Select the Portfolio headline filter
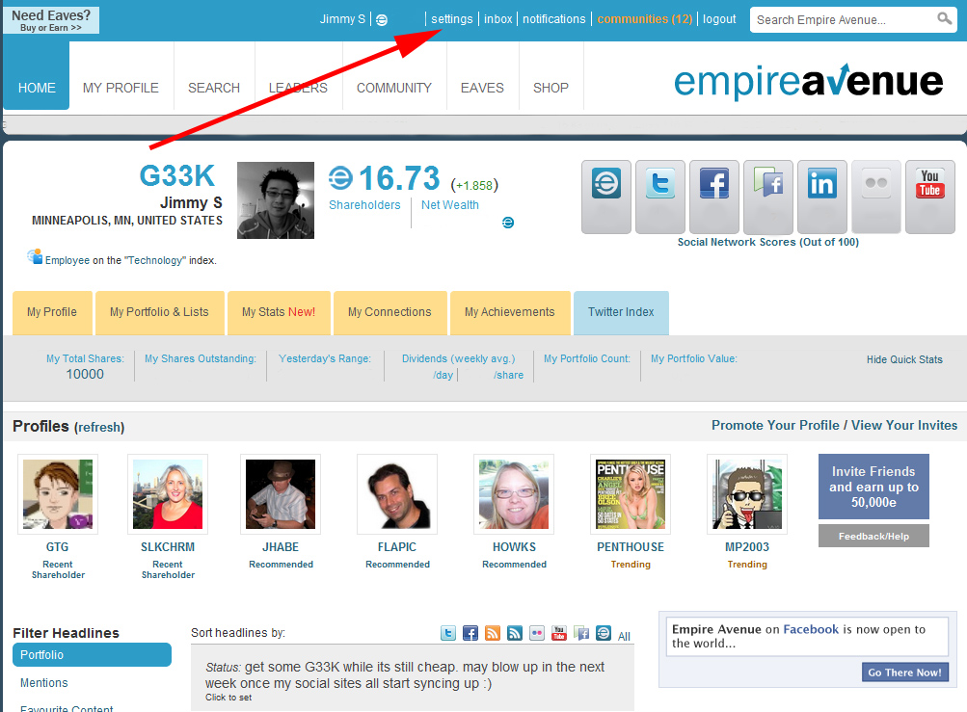Viewport: 967px width, 712px height. [x=92, y=654]
